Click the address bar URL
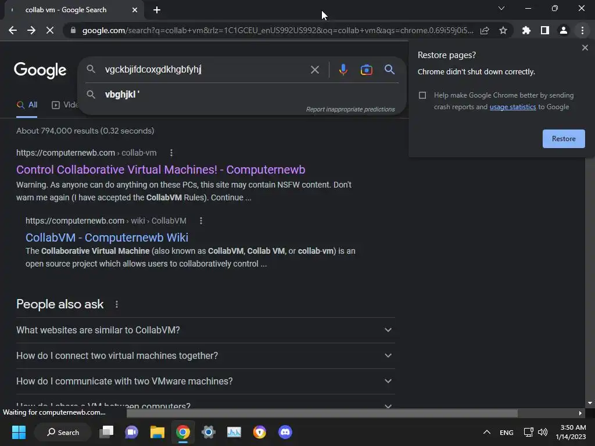This screenshot has height=446, width=595. [278, 30]
